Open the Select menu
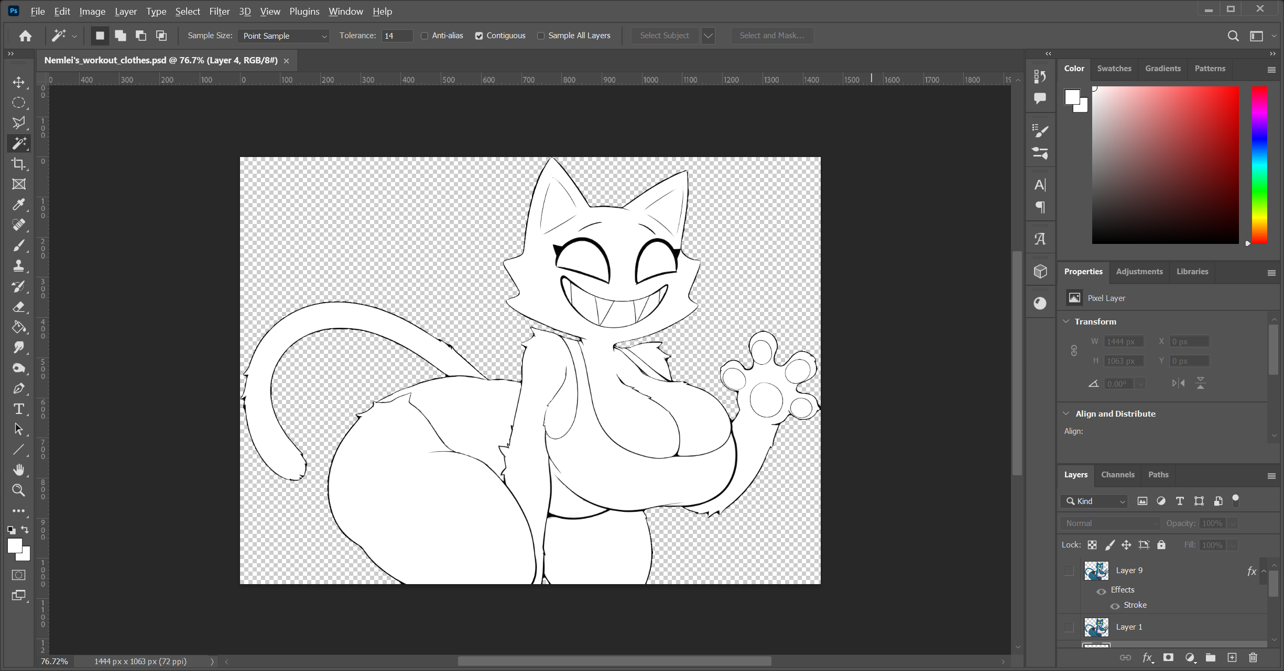This screenshot has width=1284, height=671. point(188,11)
